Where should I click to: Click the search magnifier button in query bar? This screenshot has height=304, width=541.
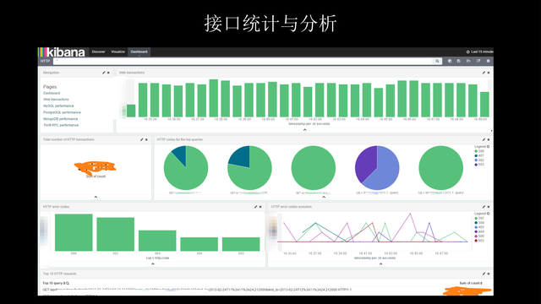(437, 61)
